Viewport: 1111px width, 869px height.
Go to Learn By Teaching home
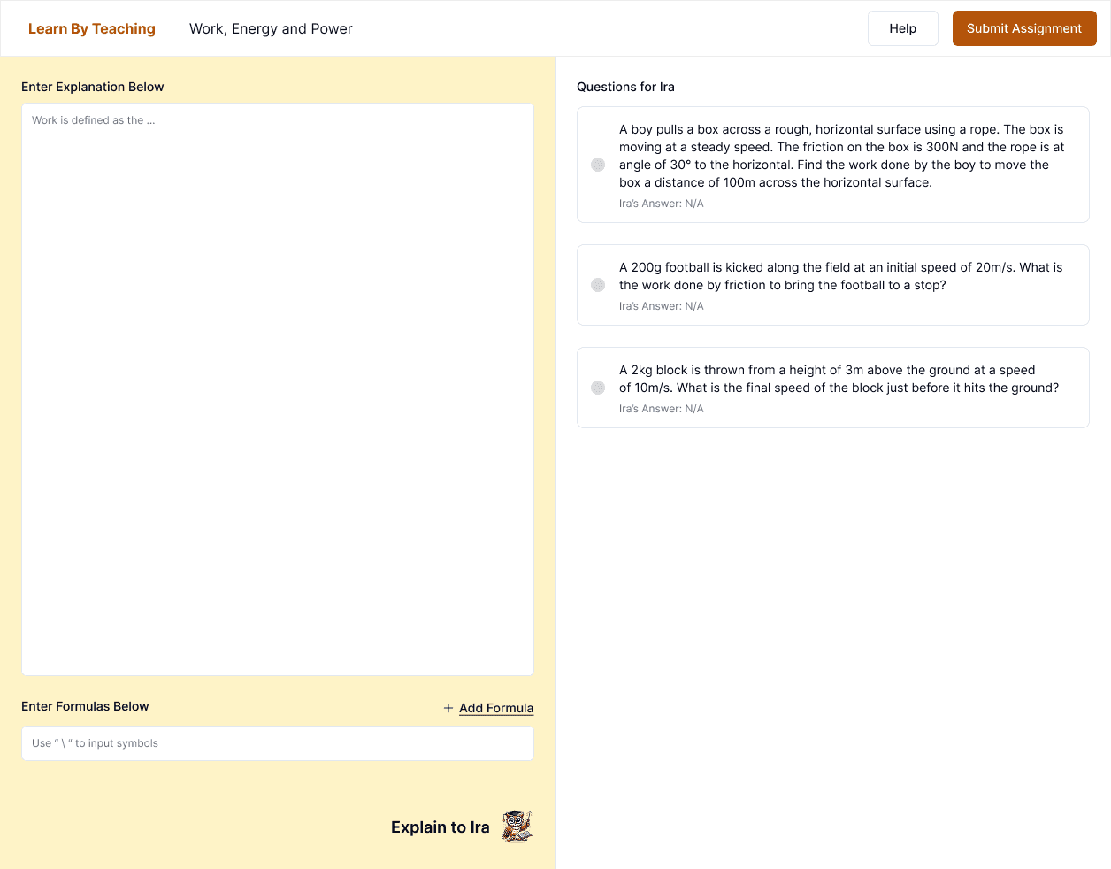click(x=92, y=28)
